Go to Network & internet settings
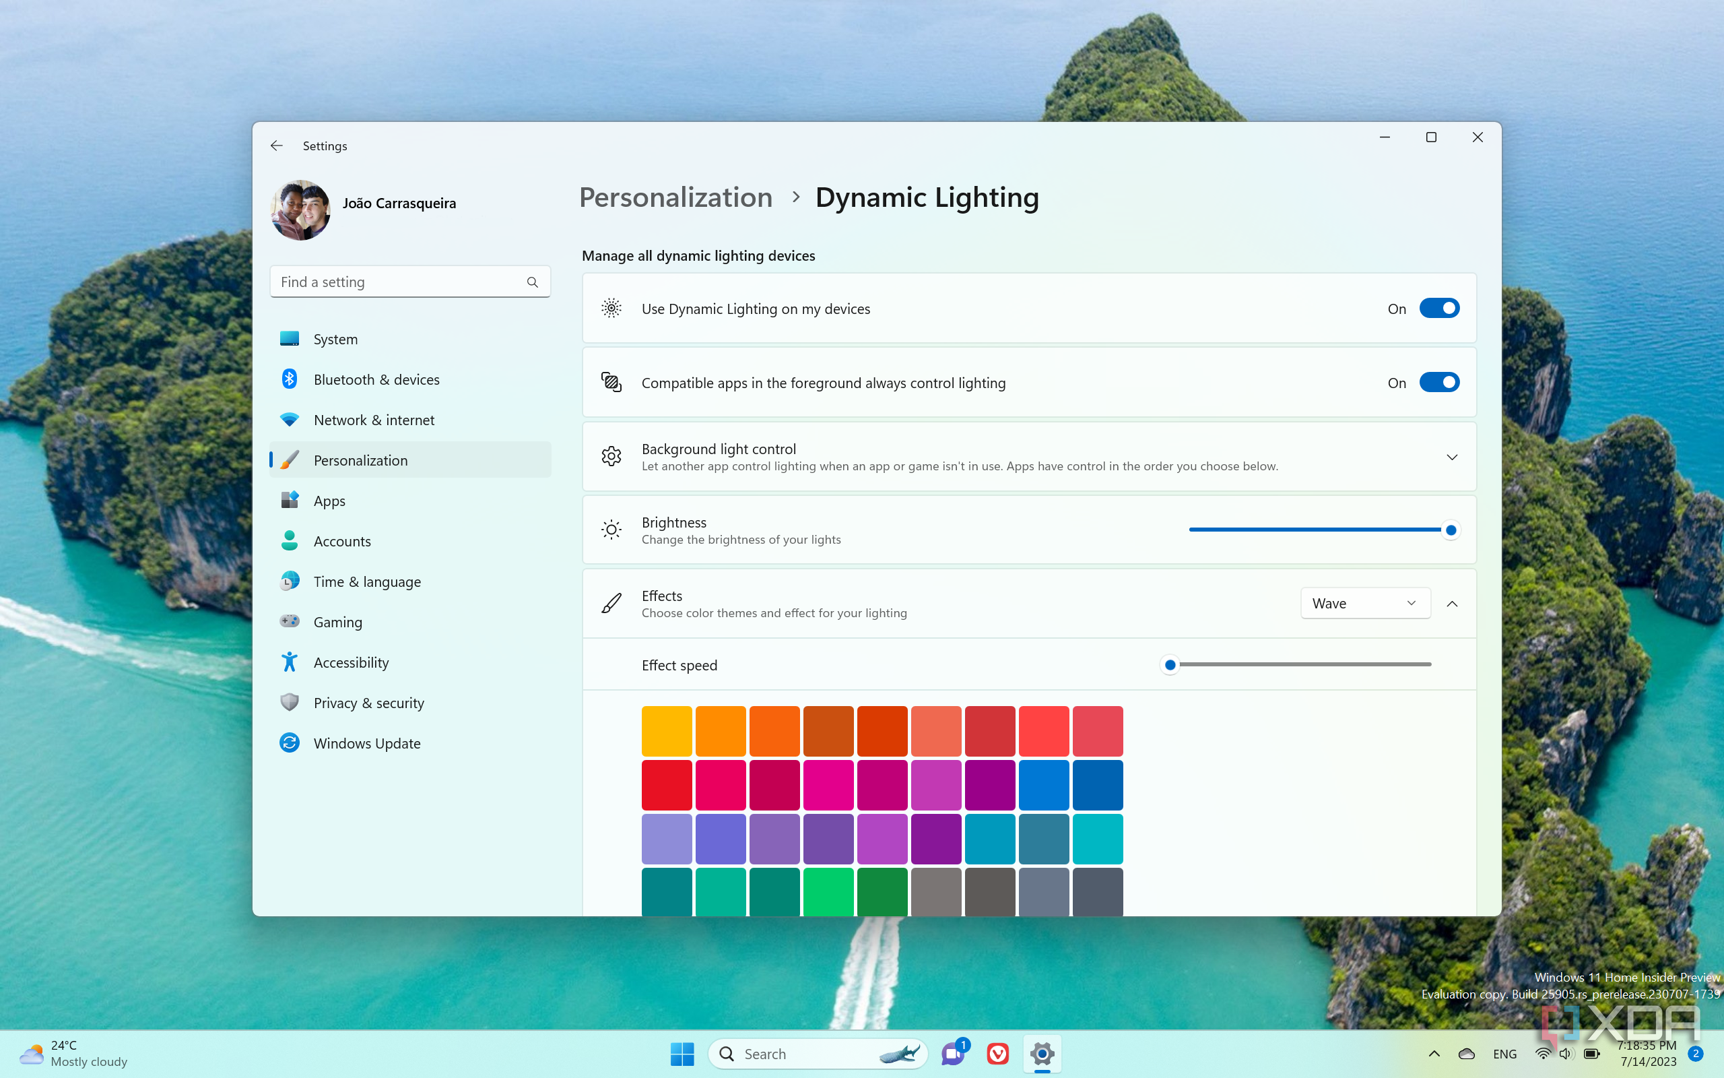This screenshot has height=1078, width=1724. coord(373,420)
